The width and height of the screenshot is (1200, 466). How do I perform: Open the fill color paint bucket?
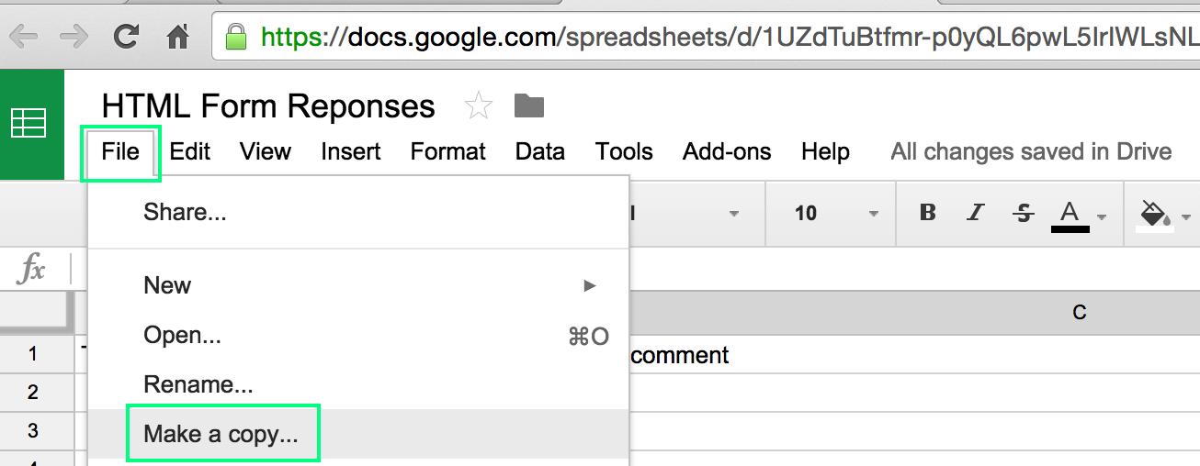(x=1164, y=215)
